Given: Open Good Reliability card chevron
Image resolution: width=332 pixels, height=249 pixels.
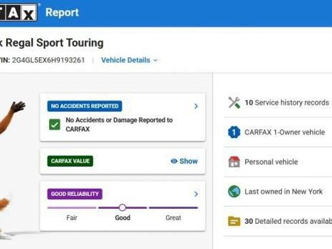Looking at the screenshot, I should [196, 194].
